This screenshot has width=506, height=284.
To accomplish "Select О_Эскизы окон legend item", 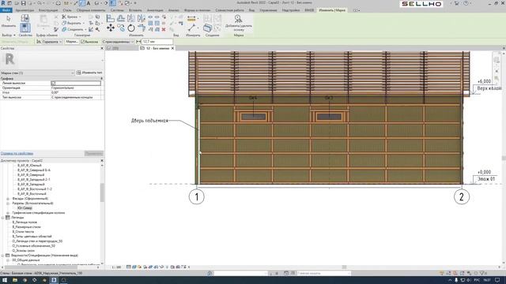I will coord(23,251).
